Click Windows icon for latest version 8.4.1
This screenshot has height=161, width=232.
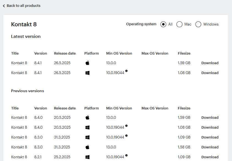87,73
